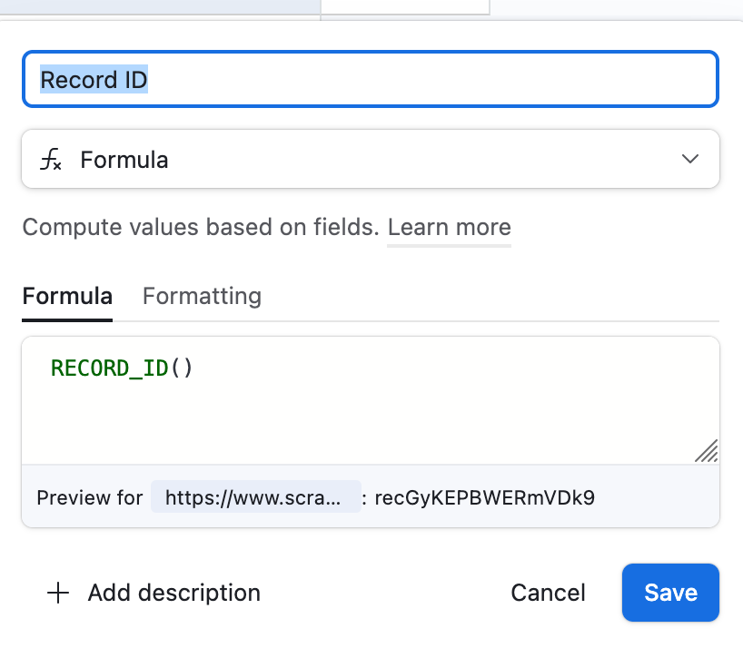The image size is (743, 648).
Task: Select the Formula tab
Action: click(x=67, y=296)
